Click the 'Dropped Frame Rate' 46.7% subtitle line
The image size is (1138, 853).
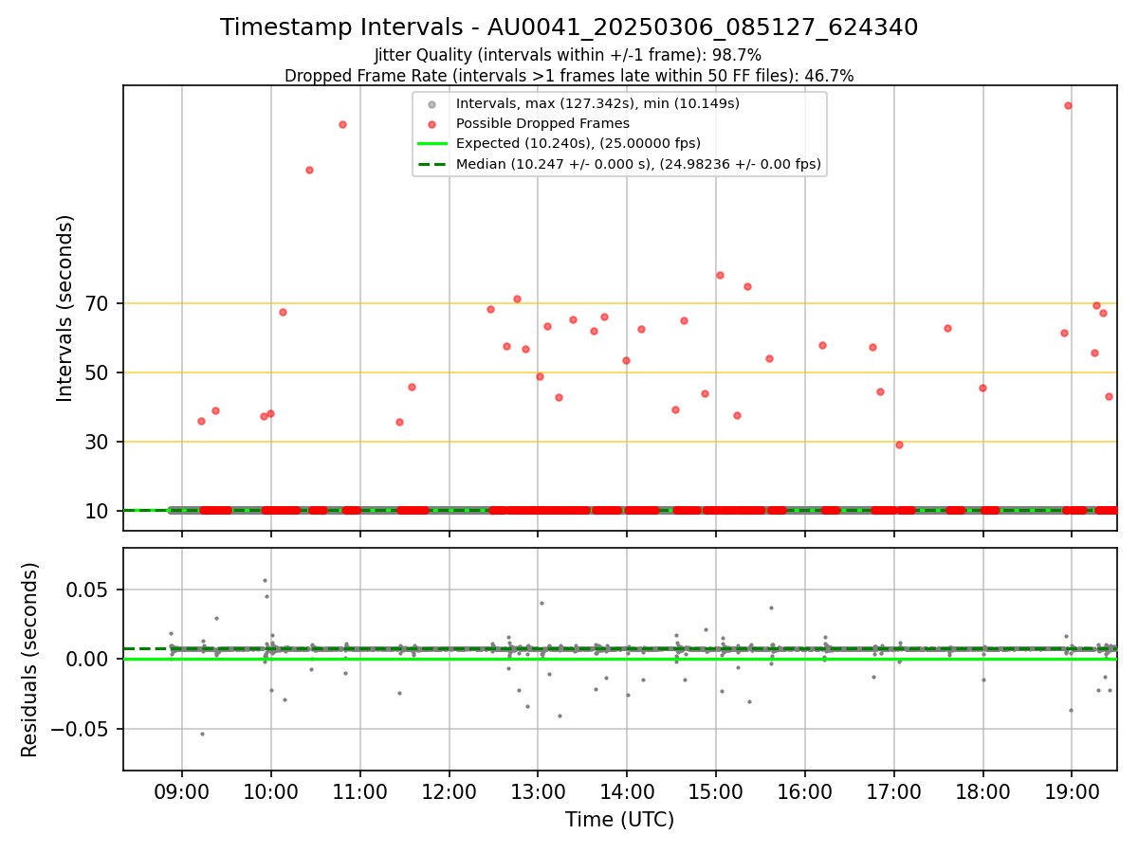tap(569, 76)
